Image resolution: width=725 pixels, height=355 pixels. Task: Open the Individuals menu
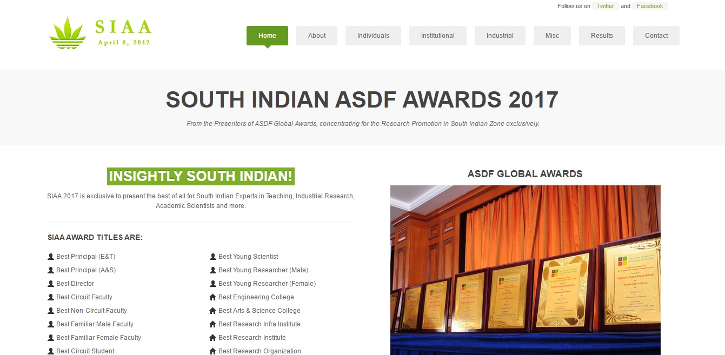coord(373,36)
